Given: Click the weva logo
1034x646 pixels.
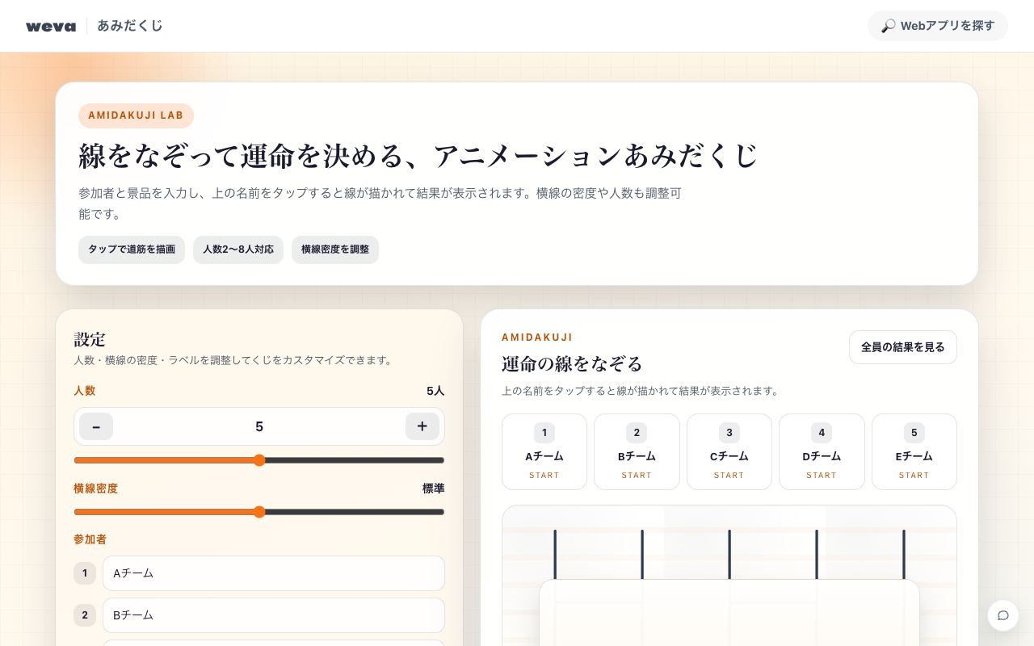Looking at the screenshot, I should tap(51, 26).
